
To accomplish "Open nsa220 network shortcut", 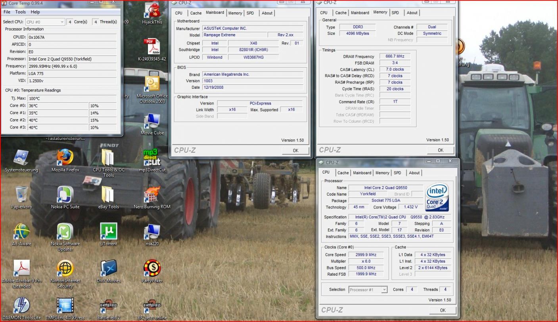I will click(x=152, y=234).
